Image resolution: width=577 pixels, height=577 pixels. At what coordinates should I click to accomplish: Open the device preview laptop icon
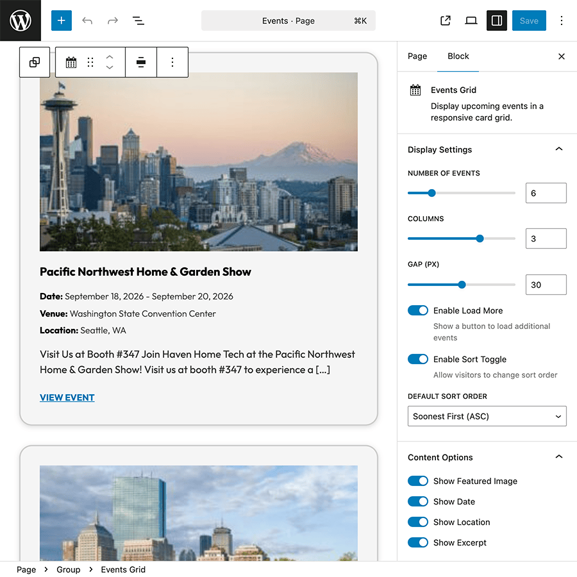coord(471,21)
